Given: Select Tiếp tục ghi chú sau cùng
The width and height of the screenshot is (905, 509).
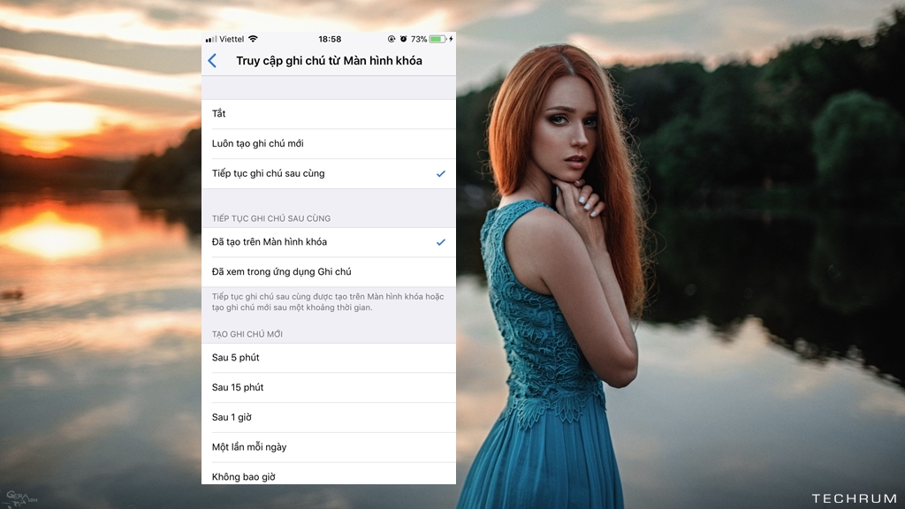Looking at the screenshot, I should coord(329,174).
